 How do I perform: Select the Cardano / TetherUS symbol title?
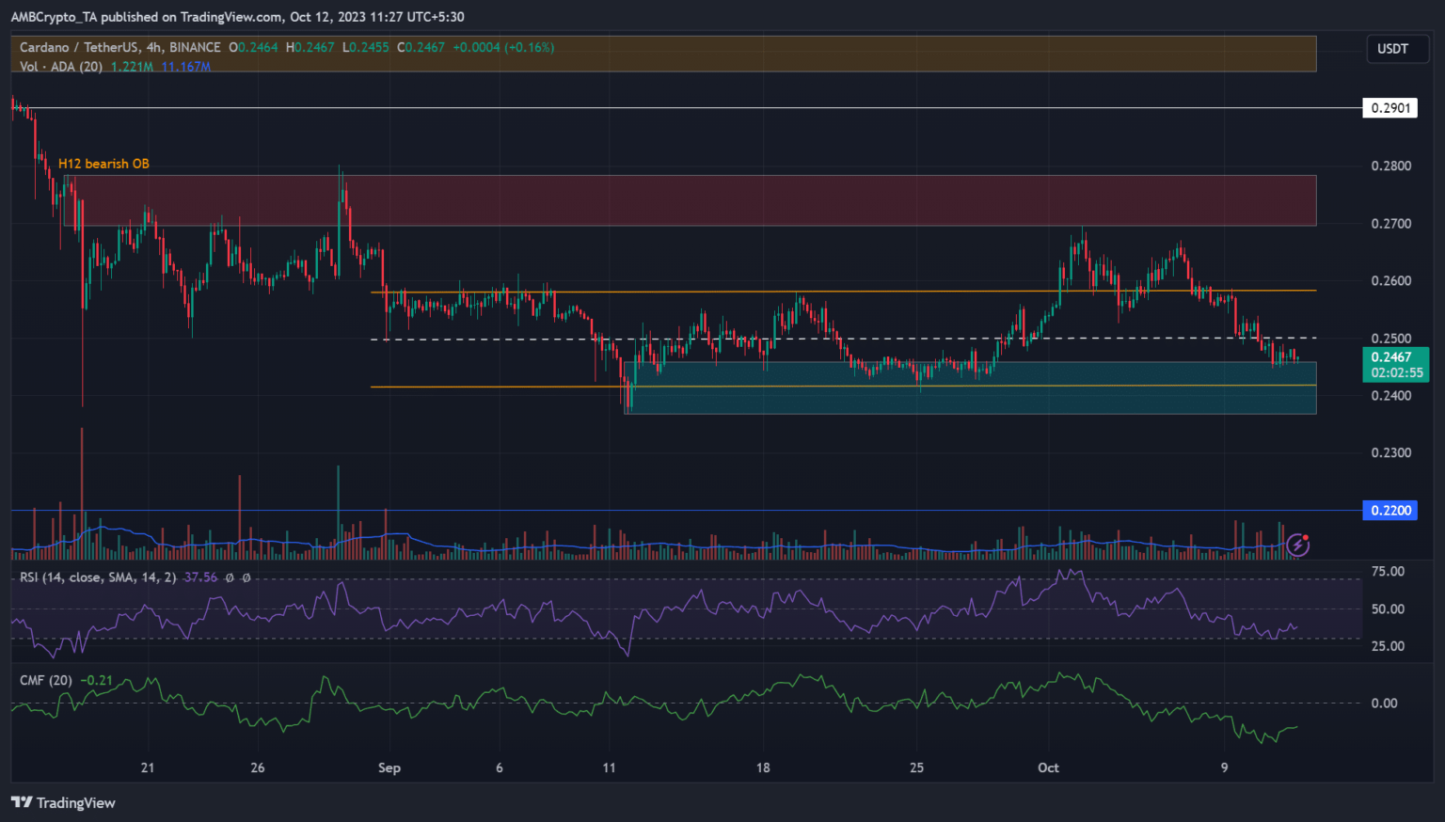pyautogui.click(x=119, y=47)
